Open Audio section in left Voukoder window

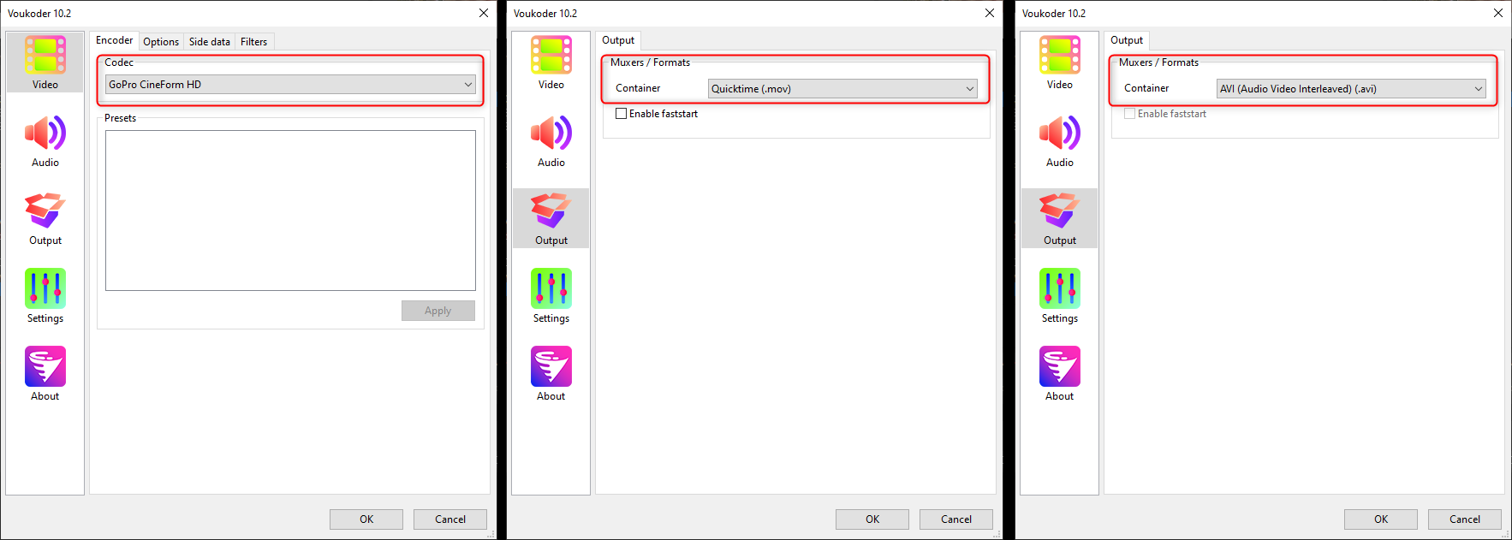[45, 140]
